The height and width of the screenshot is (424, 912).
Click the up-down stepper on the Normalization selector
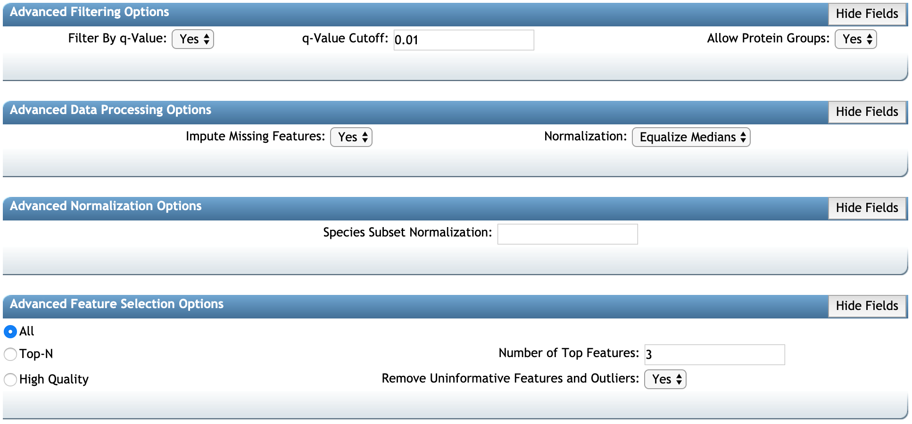(743, 137)
